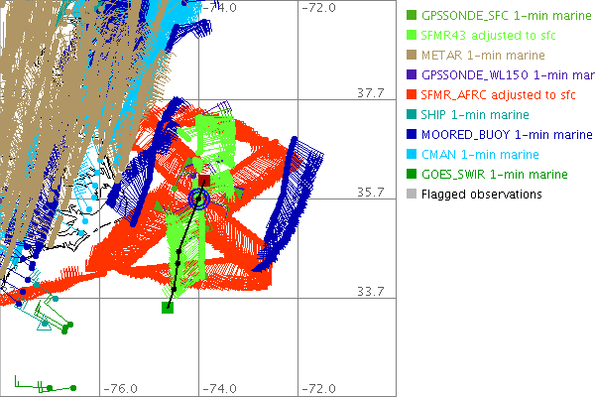Click the GPSSONDE_SFC green legend swatch
The width and height of the screenshot is (595, 397).
[411, 15]
